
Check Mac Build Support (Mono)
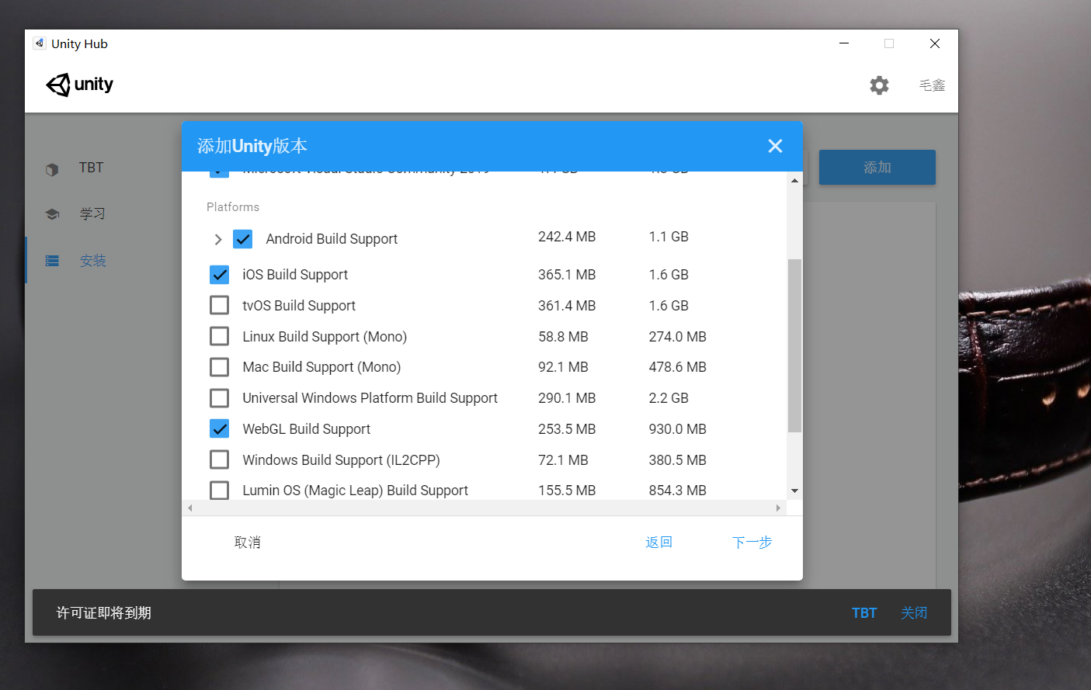[x=220, y=367]
